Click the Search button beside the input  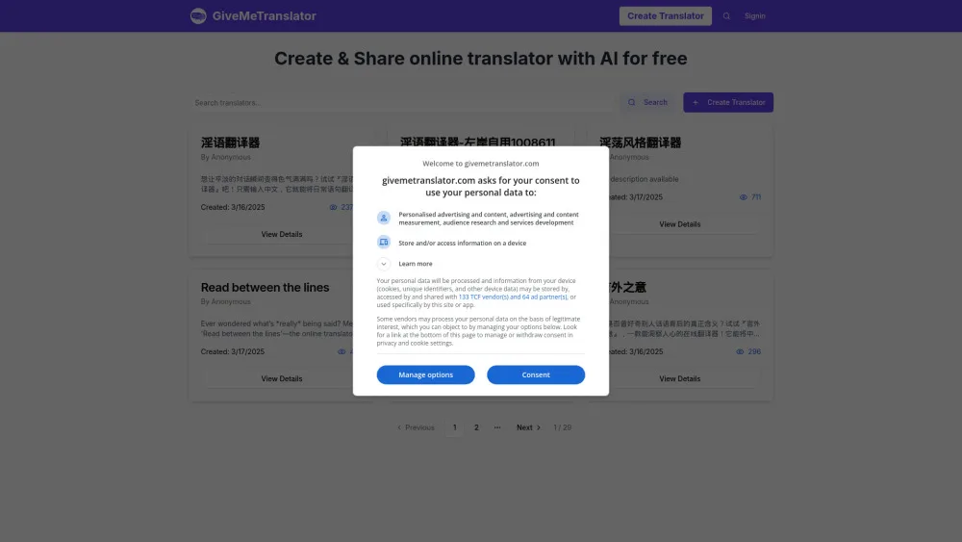click(647, 102)
